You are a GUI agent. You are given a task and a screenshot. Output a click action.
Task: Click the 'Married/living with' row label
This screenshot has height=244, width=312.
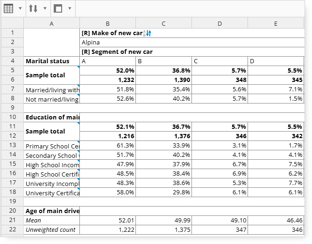pyautogui.click(x=51, y=89)
